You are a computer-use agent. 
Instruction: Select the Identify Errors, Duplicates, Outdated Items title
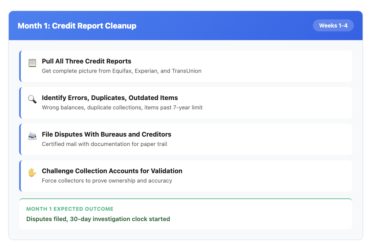(x=110, y=98)
